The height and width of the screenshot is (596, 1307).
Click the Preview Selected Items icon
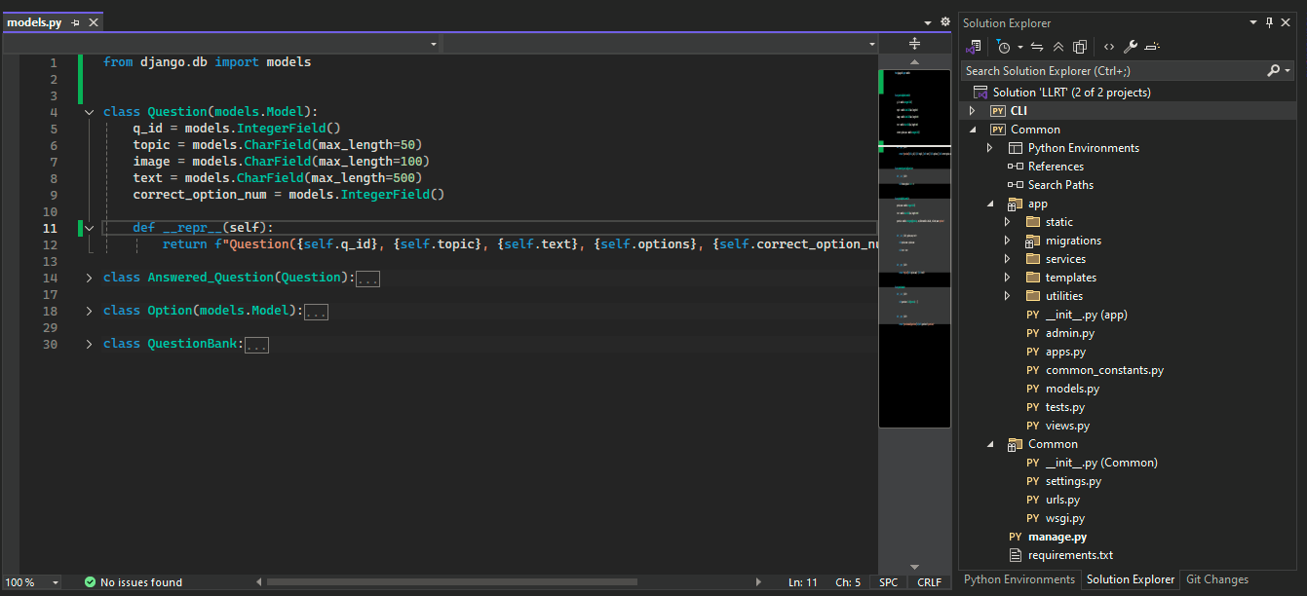tap(1152, 47)
